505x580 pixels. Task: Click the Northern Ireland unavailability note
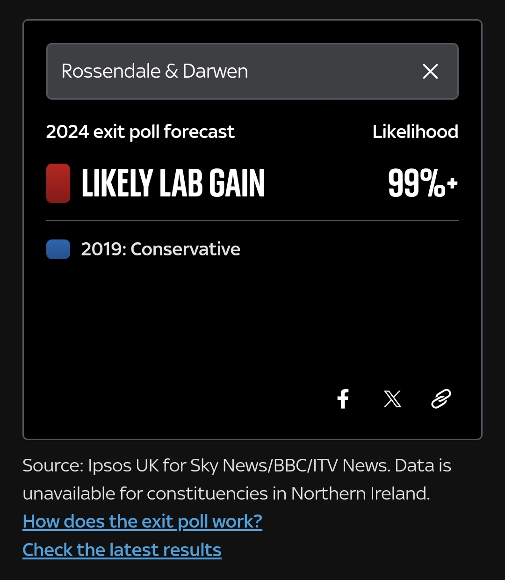[x=226, y=494]
